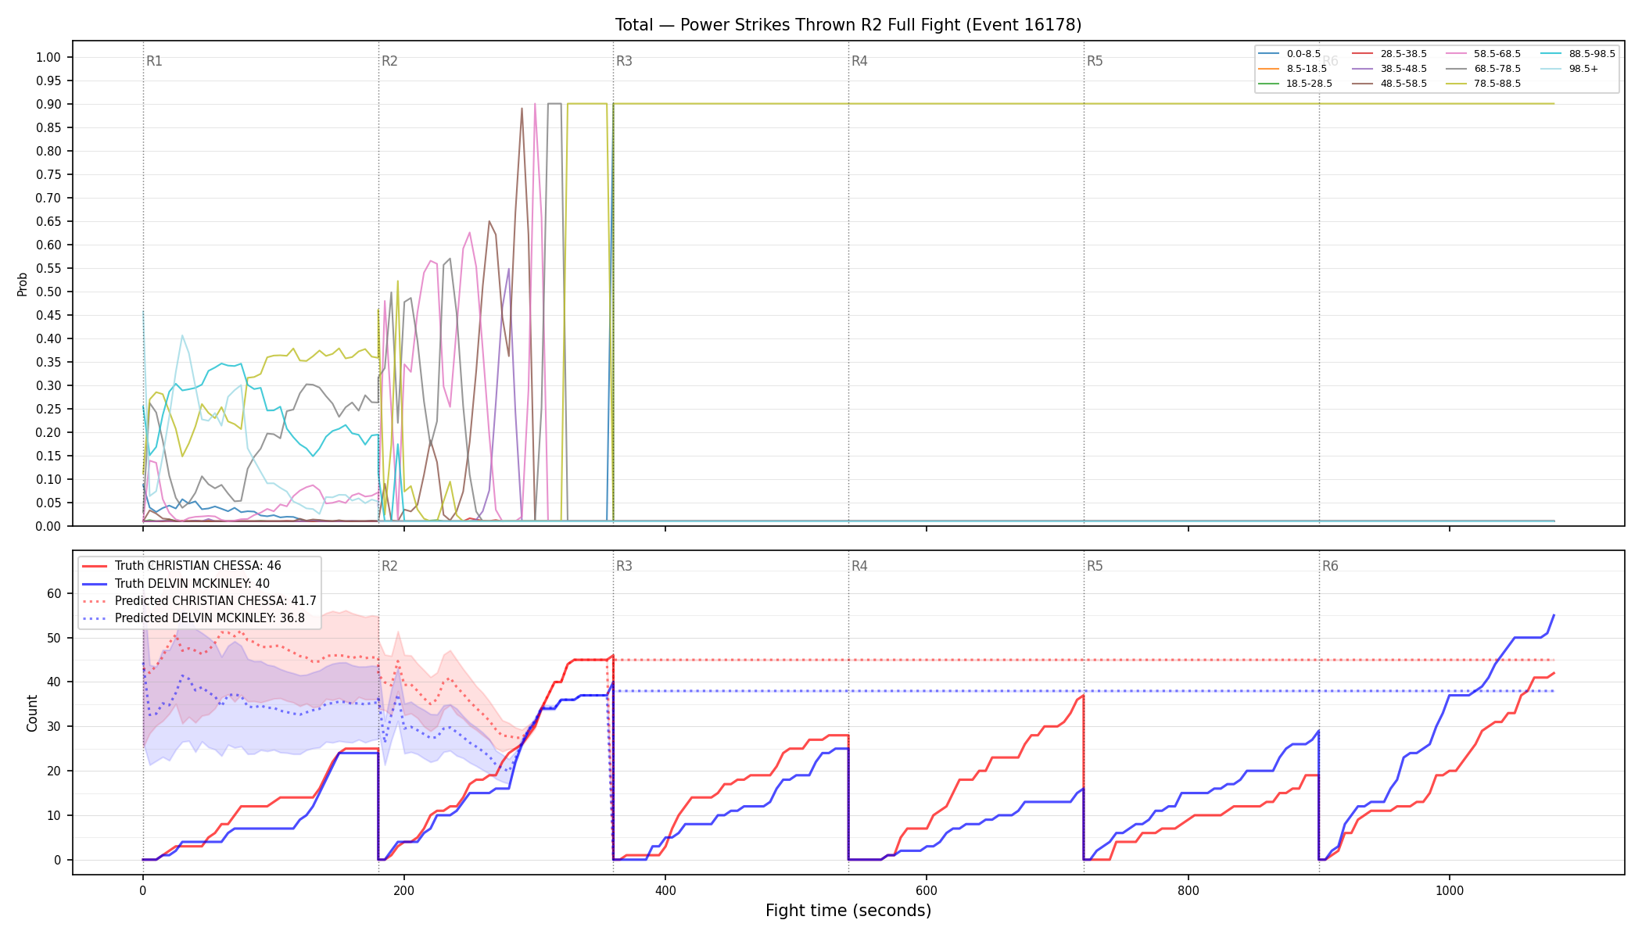Click the 'Count' y-axis label

(x=32, y=713)
